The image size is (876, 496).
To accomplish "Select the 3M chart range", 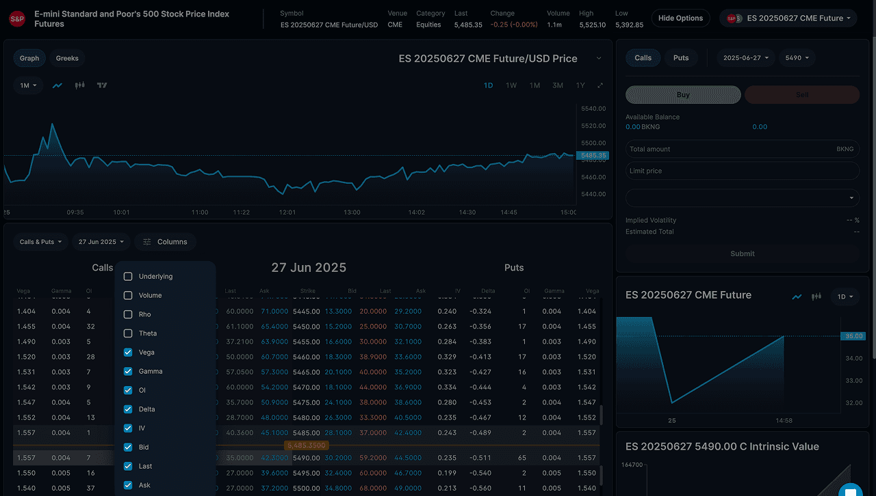I will (x=558, y=85).
